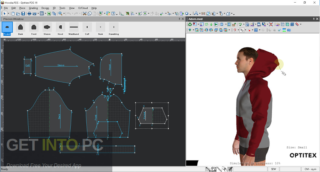Click the red magnet icon in the 3D toolbar
Viewport: 320px width, 172px height.
pyautogui.click(x=235, y=30)
